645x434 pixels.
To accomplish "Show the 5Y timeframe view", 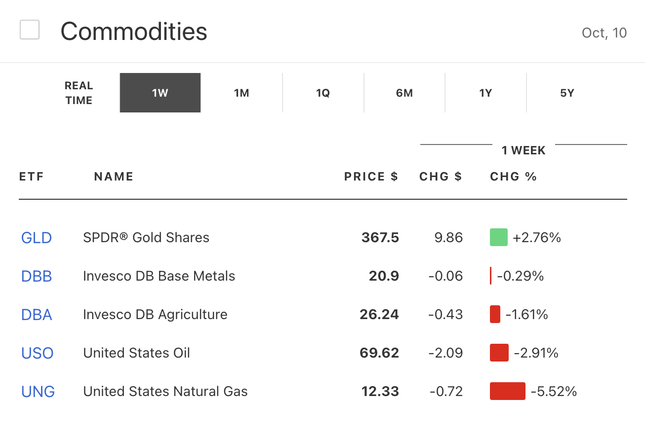I will click(567, 93).
